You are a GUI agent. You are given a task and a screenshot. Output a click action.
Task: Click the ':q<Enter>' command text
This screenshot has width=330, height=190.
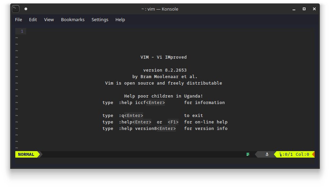pos(131,116)
